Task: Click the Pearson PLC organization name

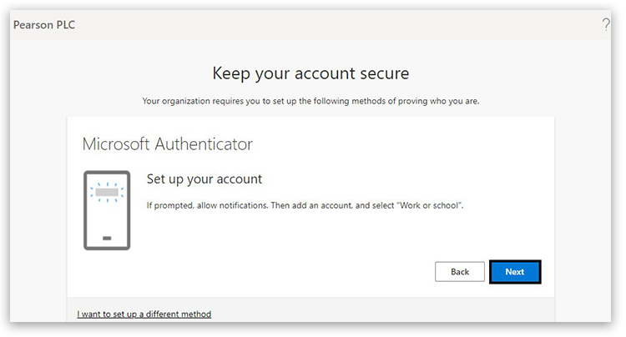Action: 44,25
